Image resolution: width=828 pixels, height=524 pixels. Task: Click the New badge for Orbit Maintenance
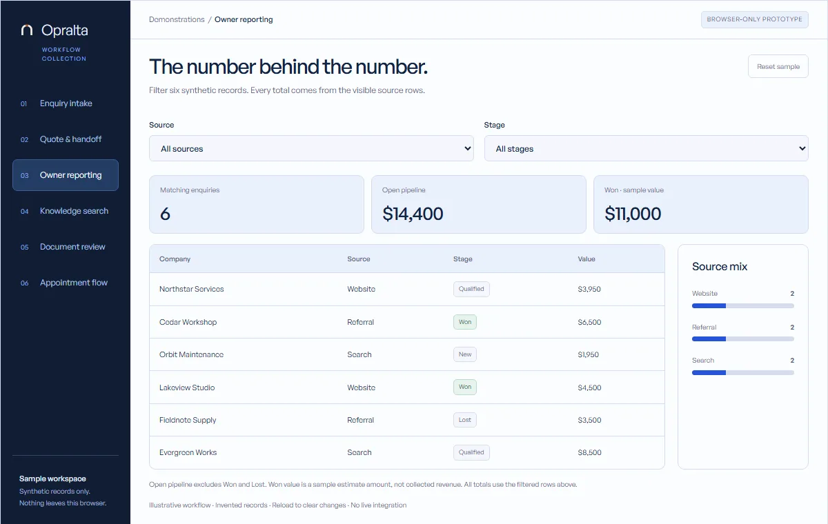point(465,354)
